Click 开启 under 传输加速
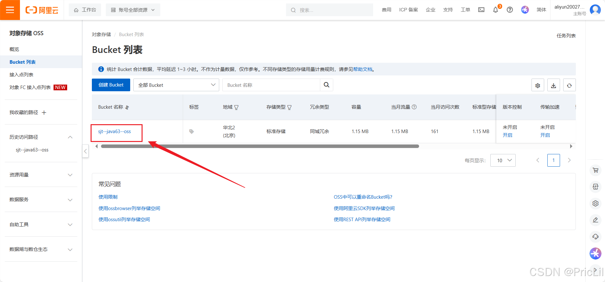 [x=545, y=135]
